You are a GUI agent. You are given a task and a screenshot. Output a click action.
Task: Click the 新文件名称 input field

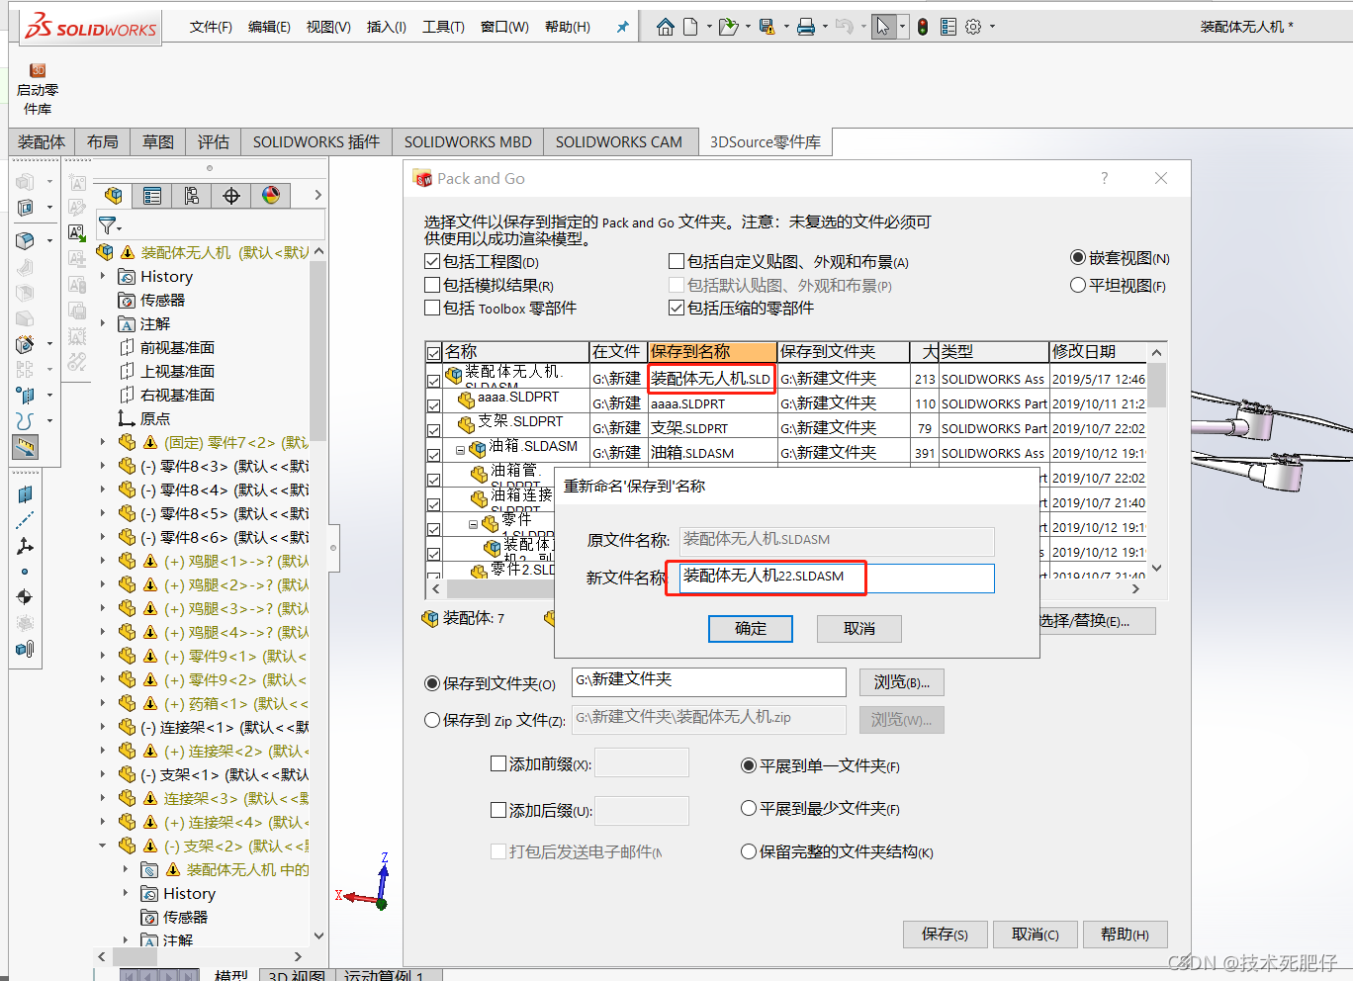[837, 578]
